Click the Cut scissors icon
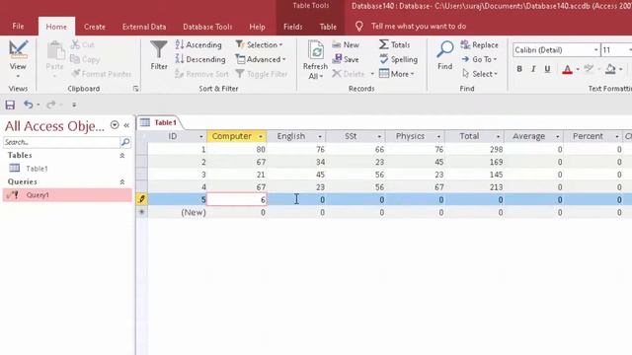This screenshot has width=632, height=355. point(75,44)
